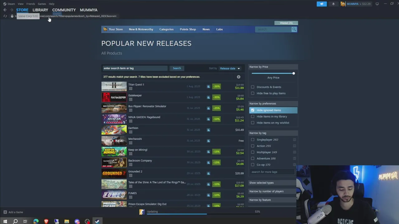Click the Big Picture monitor icon
Screen dimensions: 399x224
(377, 4)
